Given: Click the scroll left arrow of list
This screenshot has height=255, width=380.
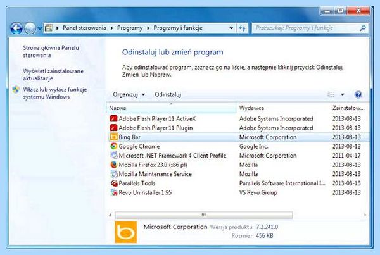Looking at the screenshot, I should pos(110,215).
